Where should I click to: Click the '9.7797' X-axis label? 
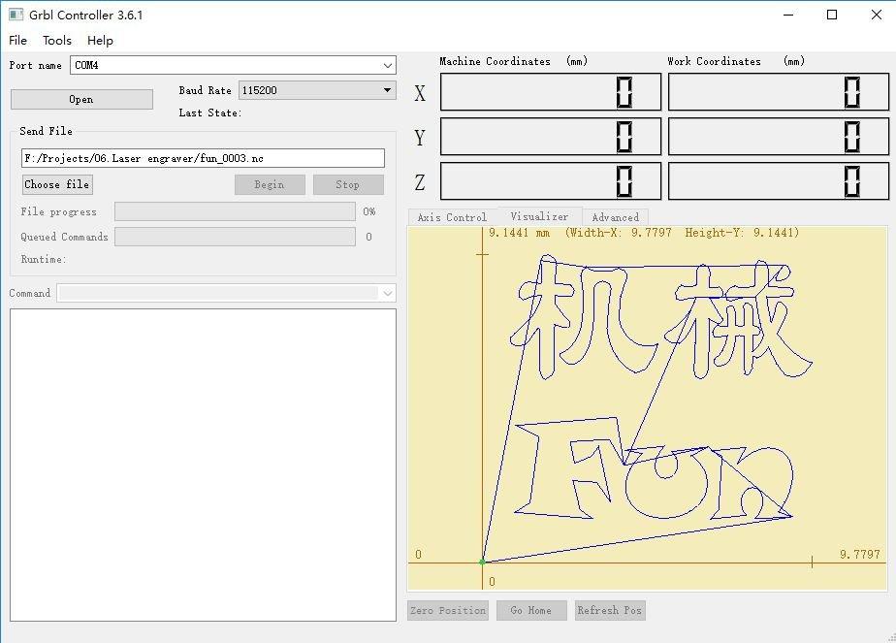click(860, 555)
